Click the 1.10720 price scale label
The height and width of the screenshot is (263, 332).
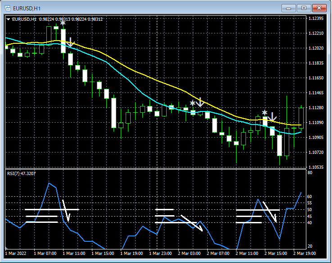pos(316,152)
